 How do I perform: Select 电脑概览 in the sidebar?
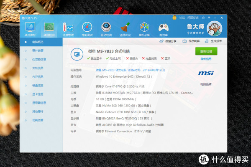(x=41, y=42)
